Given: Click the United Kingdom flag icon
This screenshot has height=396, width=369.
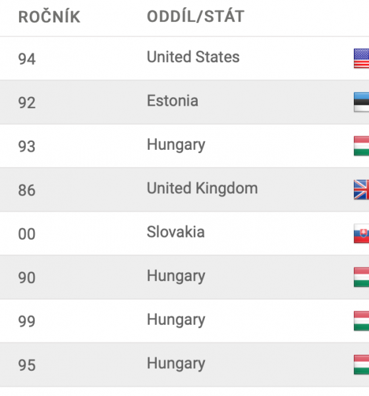Looking at the screenshot, I should [x=362, y=189].
